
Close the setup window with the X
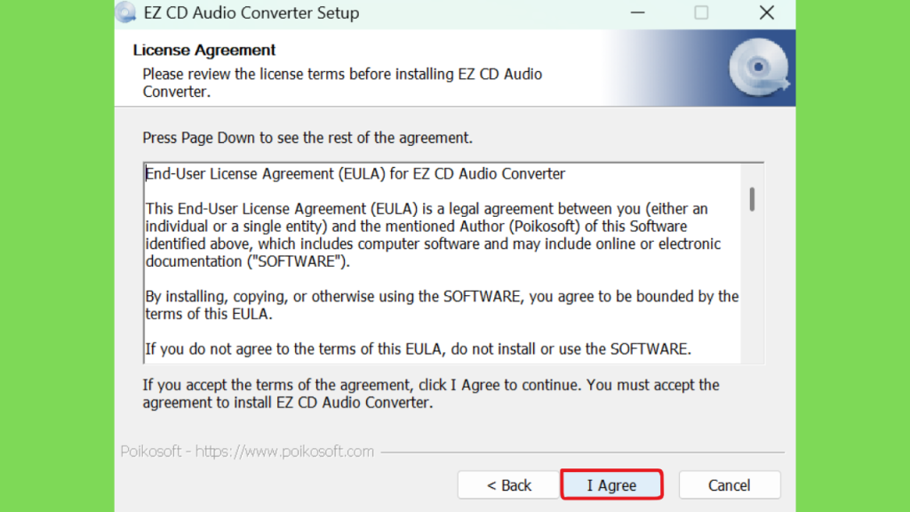[x=767, y=12]
